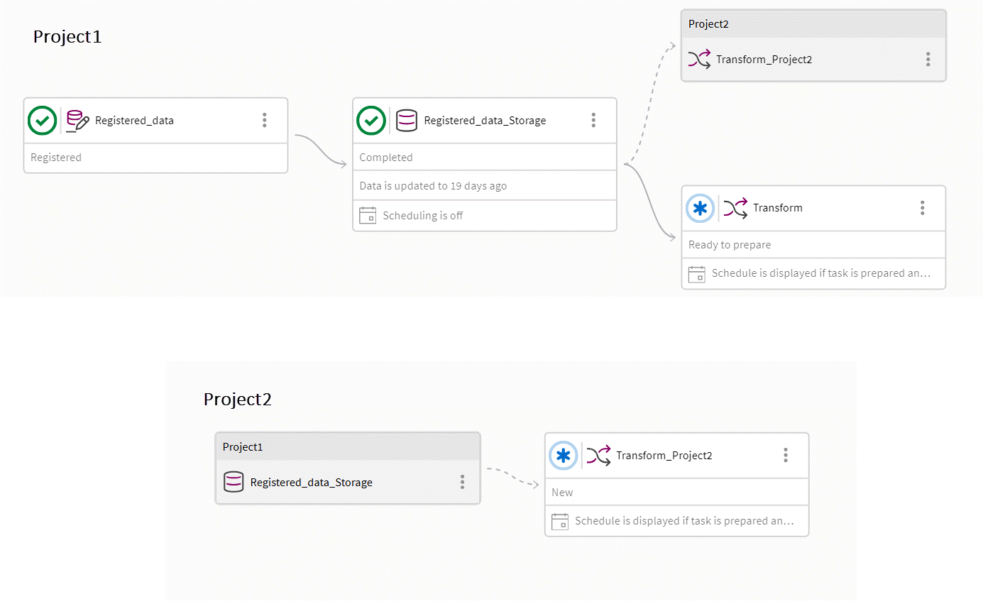Image resolution: width=983 pixels, height=604 pixels.
Task: Click the blue asterisk on Transform_Project2 task
Action: 564,456
